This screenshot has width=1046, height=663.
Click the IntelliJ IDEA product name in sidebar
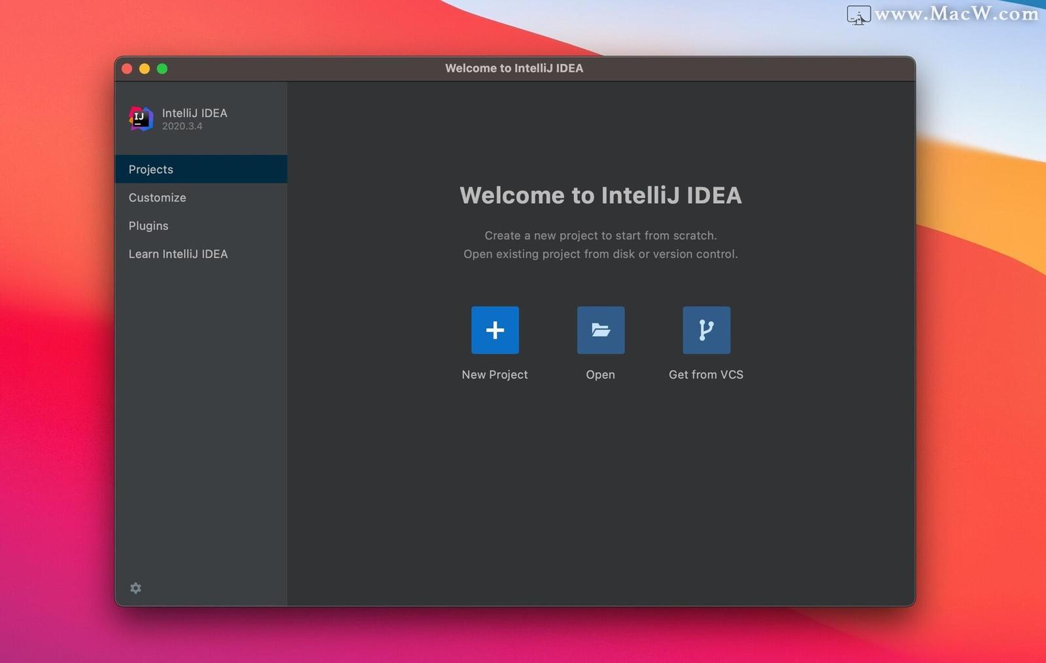195,113
